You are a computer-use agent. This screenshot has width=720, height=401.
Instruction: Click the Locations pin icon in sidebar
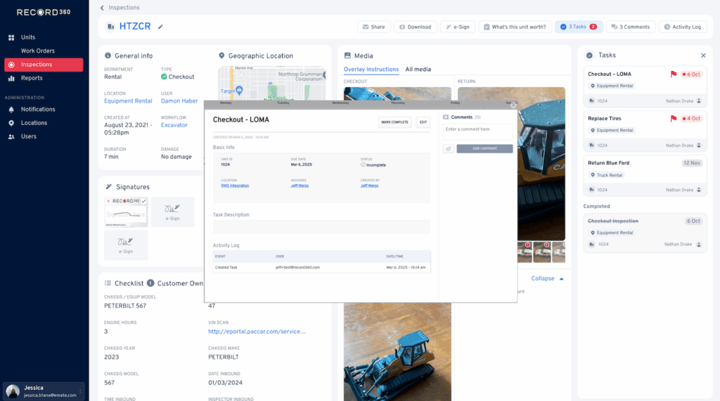[x=11, y=123]
